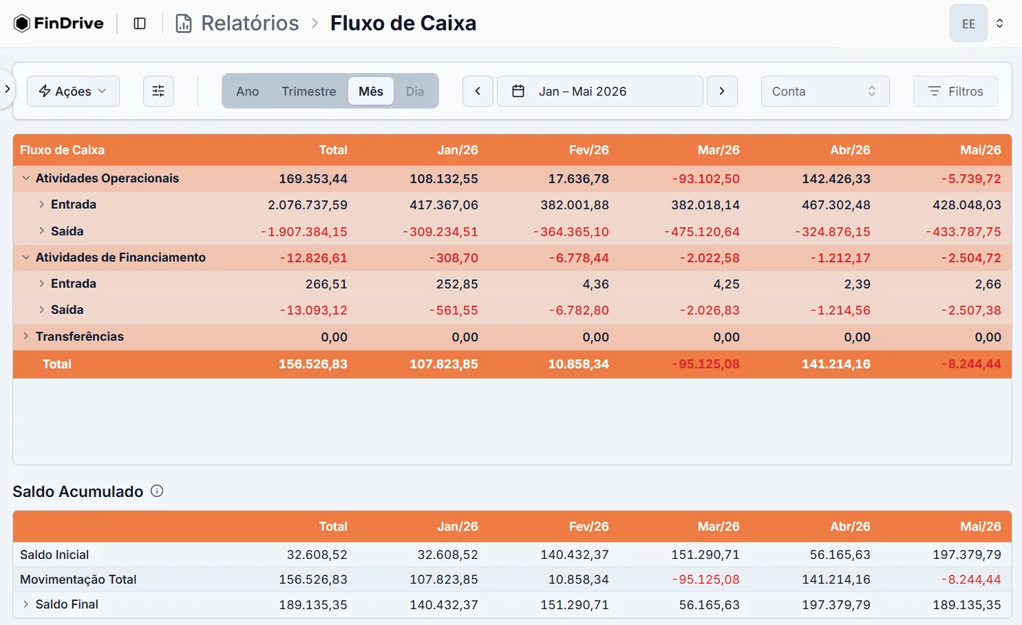
Task: Click the FinDrive logo
Action: coord(58,23)
